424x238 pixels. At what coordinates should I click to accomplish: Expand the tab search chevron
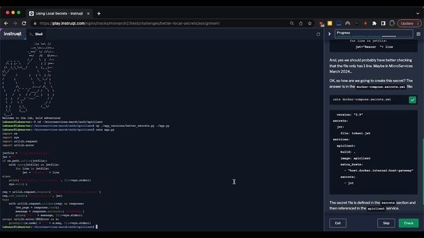click(x=418, y=13)
